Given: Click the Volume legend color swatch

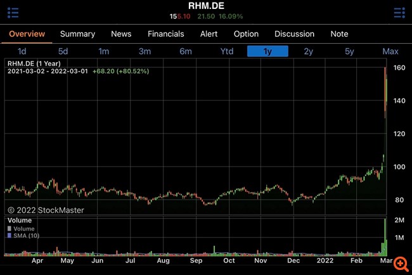Looking at the screenshot, I should pos(10,229).
